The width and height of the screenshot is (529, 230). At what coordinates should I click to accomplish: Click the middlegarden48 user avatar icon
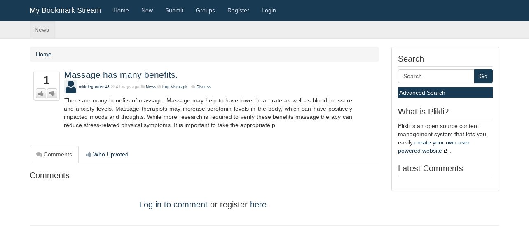pos(71,87)
